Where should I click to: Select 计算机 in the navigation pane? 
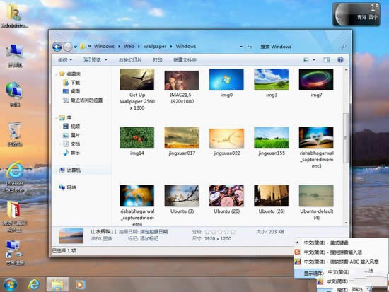[70, 170]
